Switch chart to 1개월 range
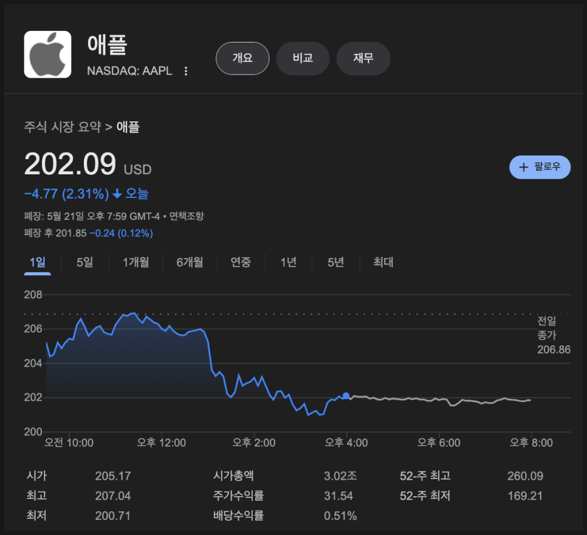This screenshot has width=587, height=535. (x=136, y=262)
